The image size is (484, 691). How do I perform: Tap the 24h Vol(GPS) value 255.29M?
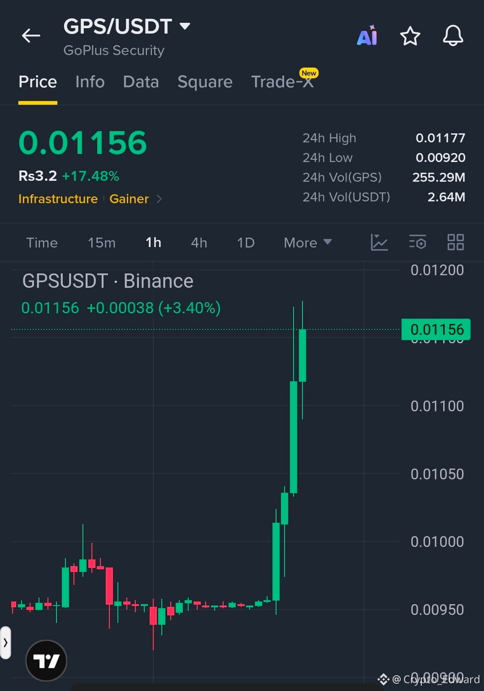click(x=439, y=177)
